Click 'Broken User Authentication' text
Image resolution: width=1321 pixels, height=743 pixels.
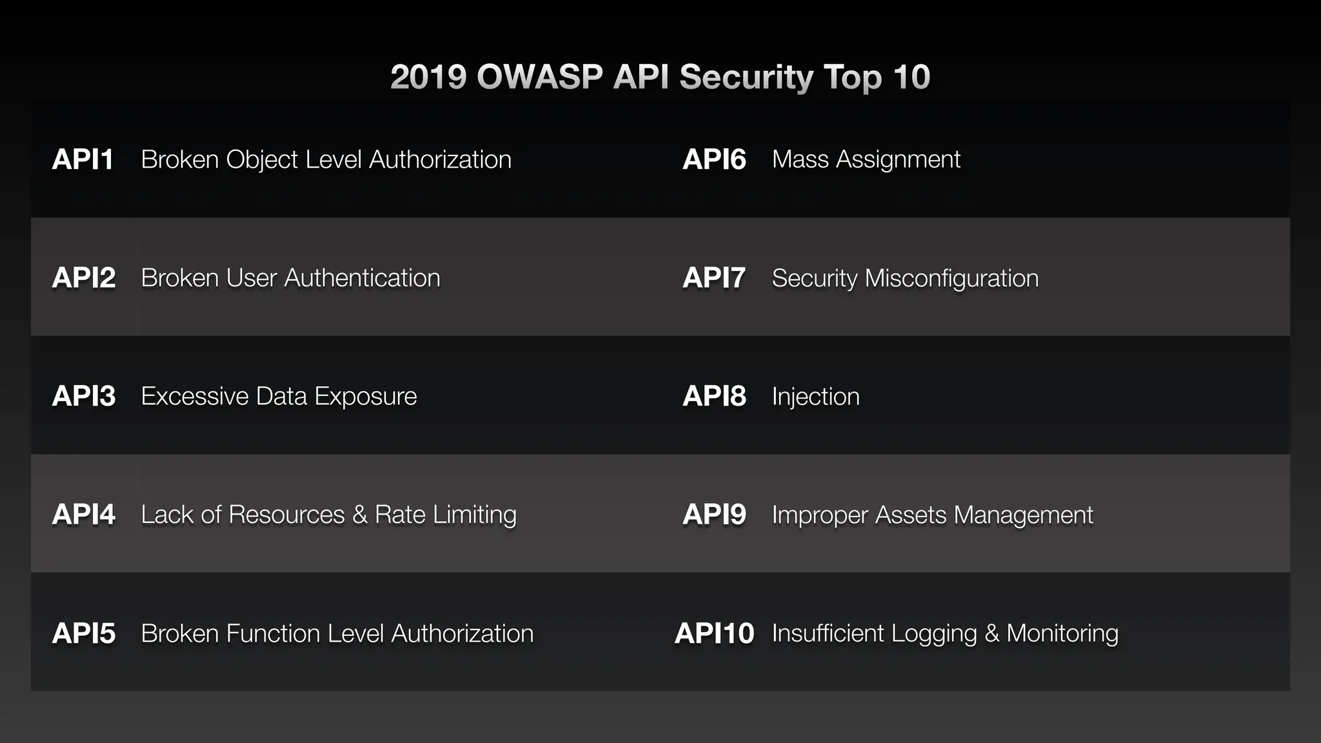click(291, 278)
